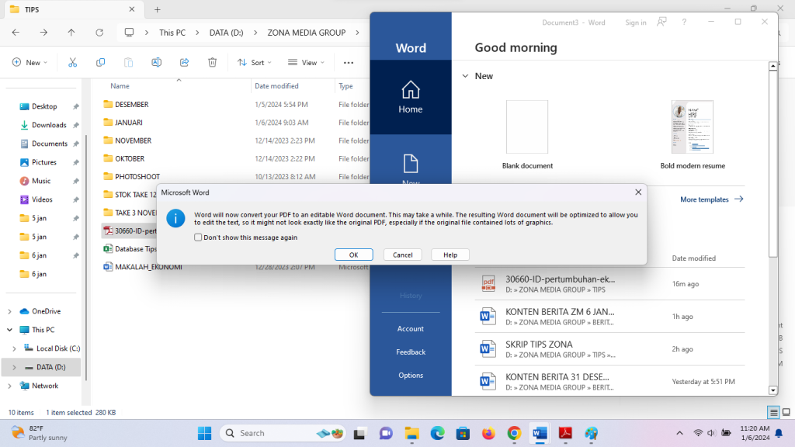Expand the Local Disk (C:) node
This screenshot has height=447, width=795.
coord(14,348)
